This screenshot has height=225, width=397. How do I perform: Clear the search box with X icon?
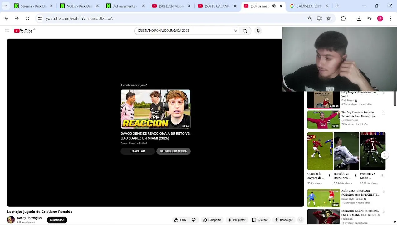click(236, 31)
